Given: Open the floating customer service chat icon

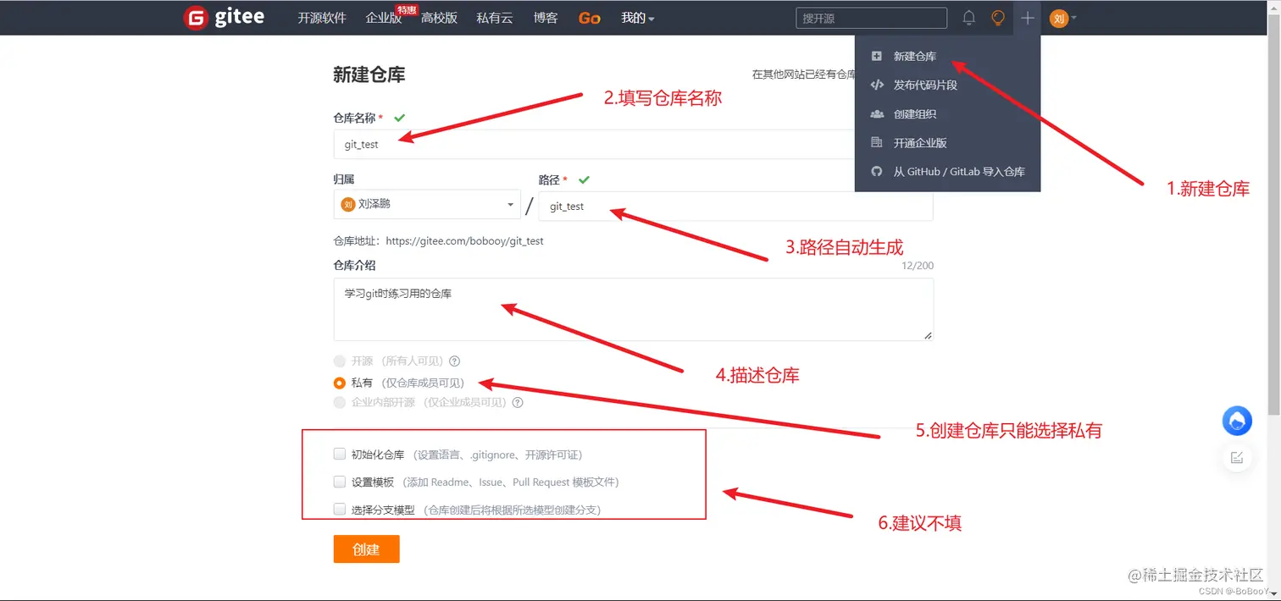Looking at the screenshot, I should (x=1236, y=421).
